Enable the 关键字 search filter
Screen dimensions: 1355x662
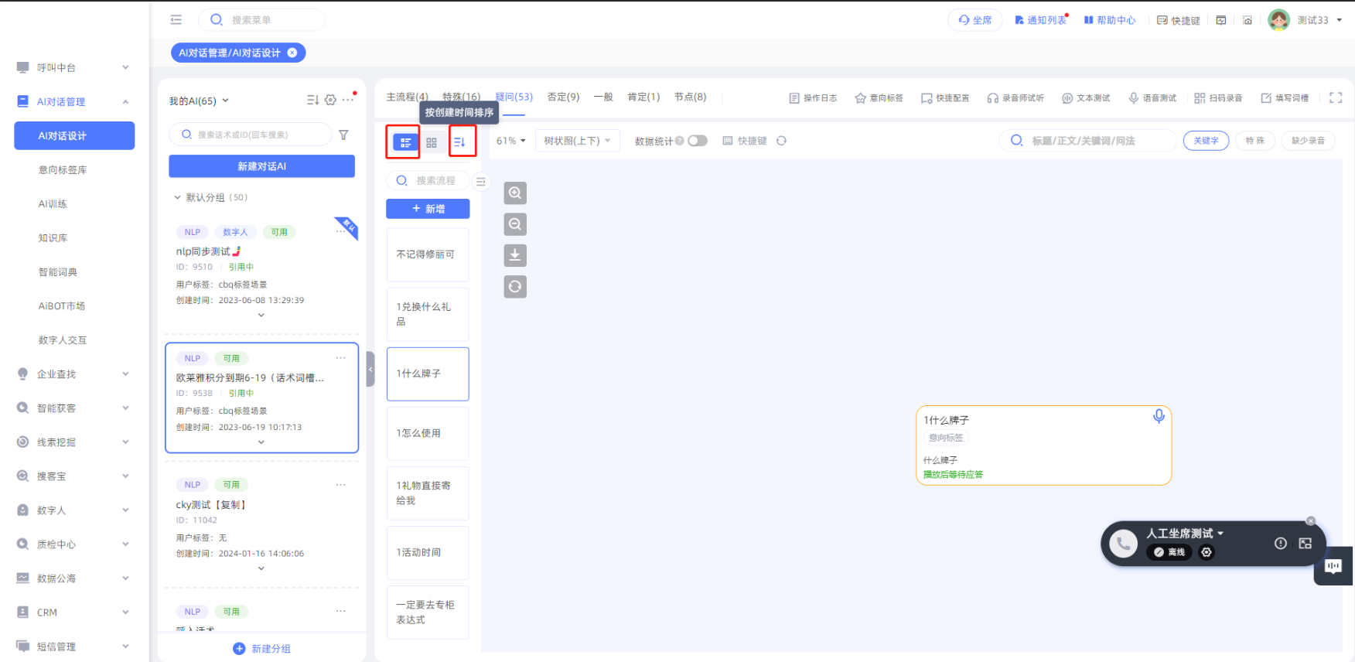(x=1206, y=141)
